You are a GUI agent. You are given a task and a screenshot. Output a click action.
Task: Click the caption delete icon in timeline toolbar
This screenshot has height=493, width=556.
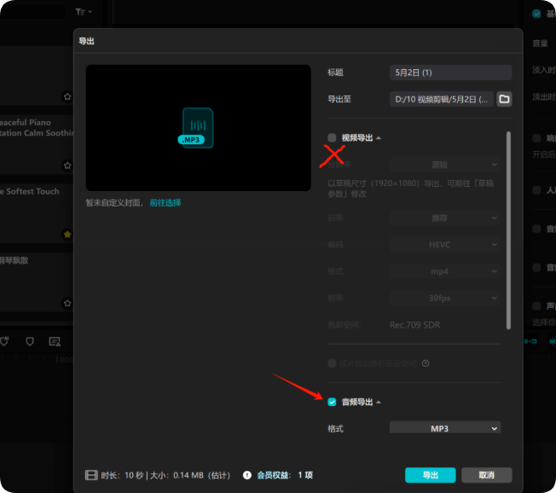pos(55,341)
